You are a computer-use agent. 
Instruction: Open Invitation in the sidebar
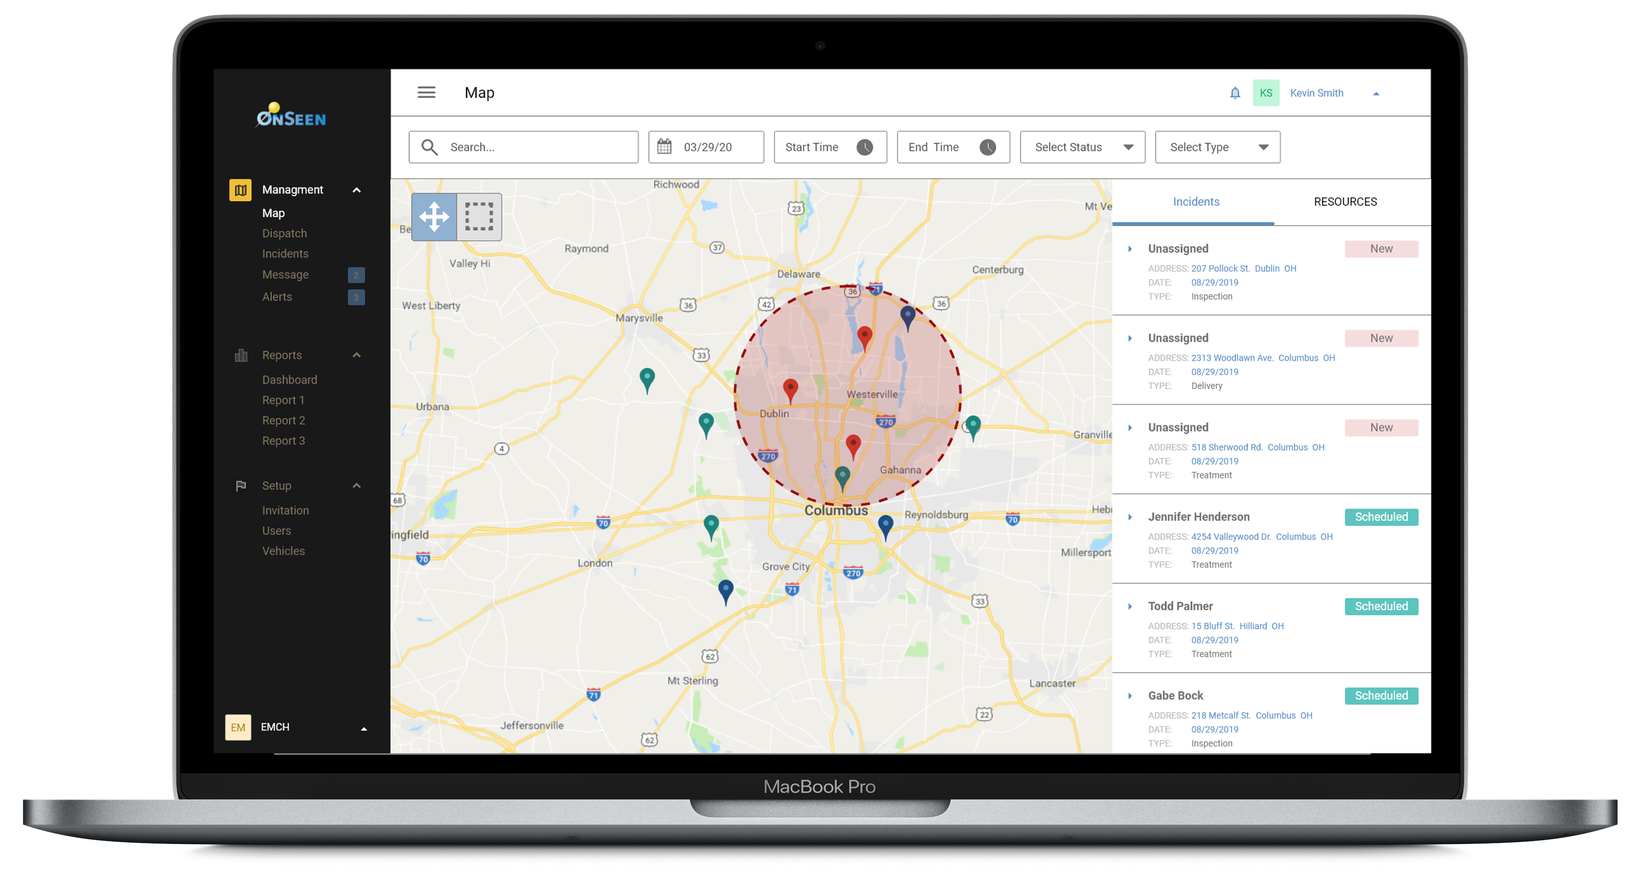tap(285, 510)
